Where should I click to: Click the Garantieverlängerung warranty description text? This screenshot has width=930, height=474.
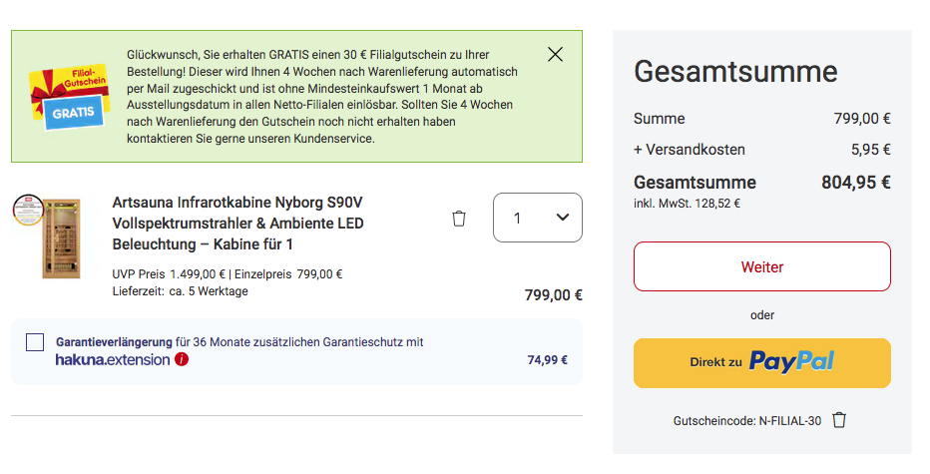239,342
